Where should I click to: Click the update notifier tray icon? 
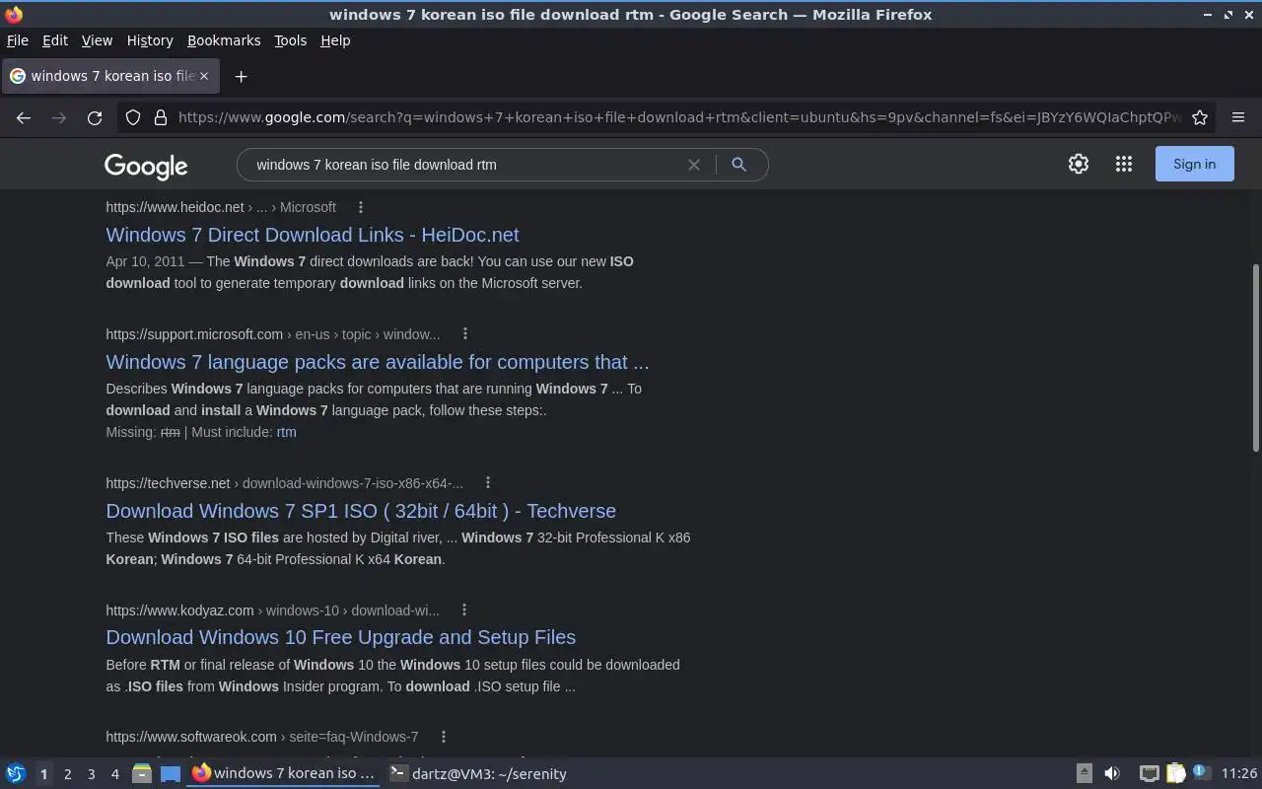[x=1201, y=773]
